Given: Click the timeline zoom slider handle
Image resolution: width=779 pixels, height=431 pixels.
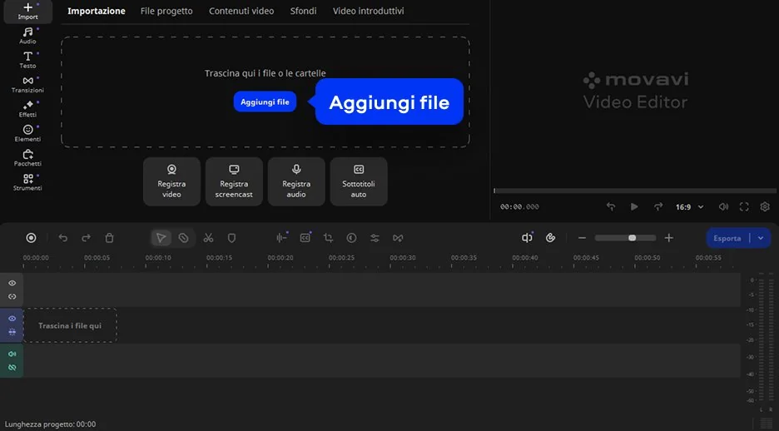Looking at the screenshot, I should pos(633,238).
